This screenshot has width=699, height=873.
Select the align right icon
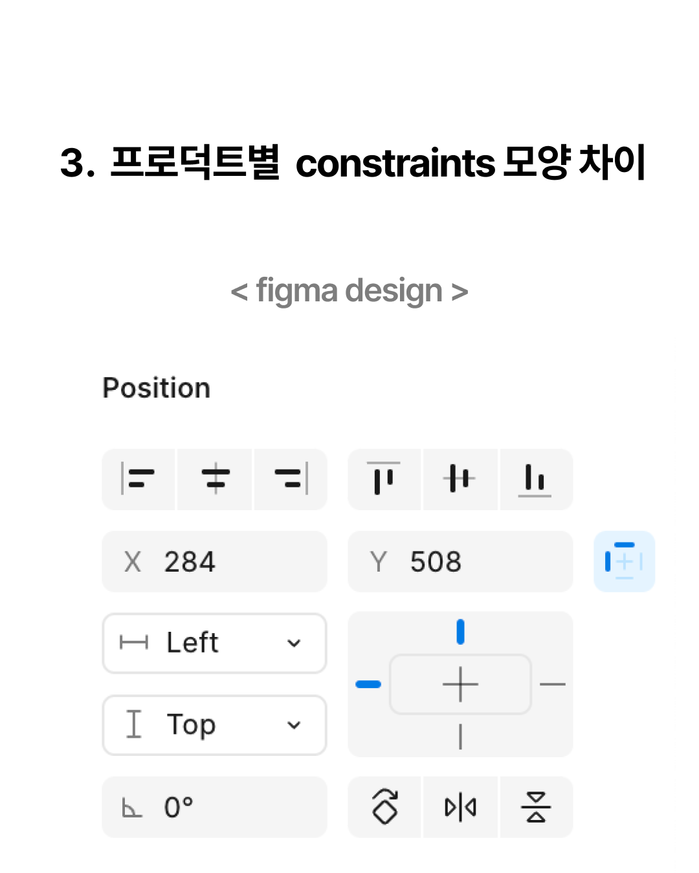click(291, 479)
